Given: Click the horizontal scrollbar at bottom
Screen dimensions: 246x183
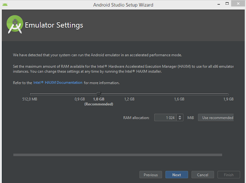Looking at the screenshot, I should pyautogui.click(x=118, y=155).
